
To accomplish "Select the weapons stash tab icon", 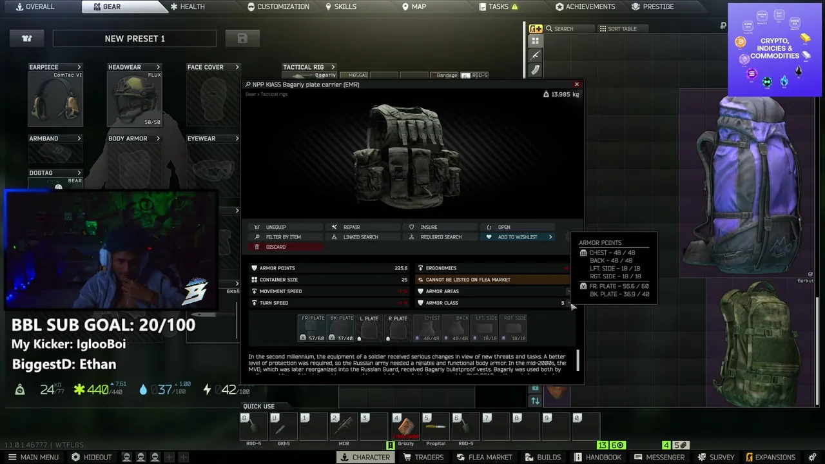I will click(536, 55).
